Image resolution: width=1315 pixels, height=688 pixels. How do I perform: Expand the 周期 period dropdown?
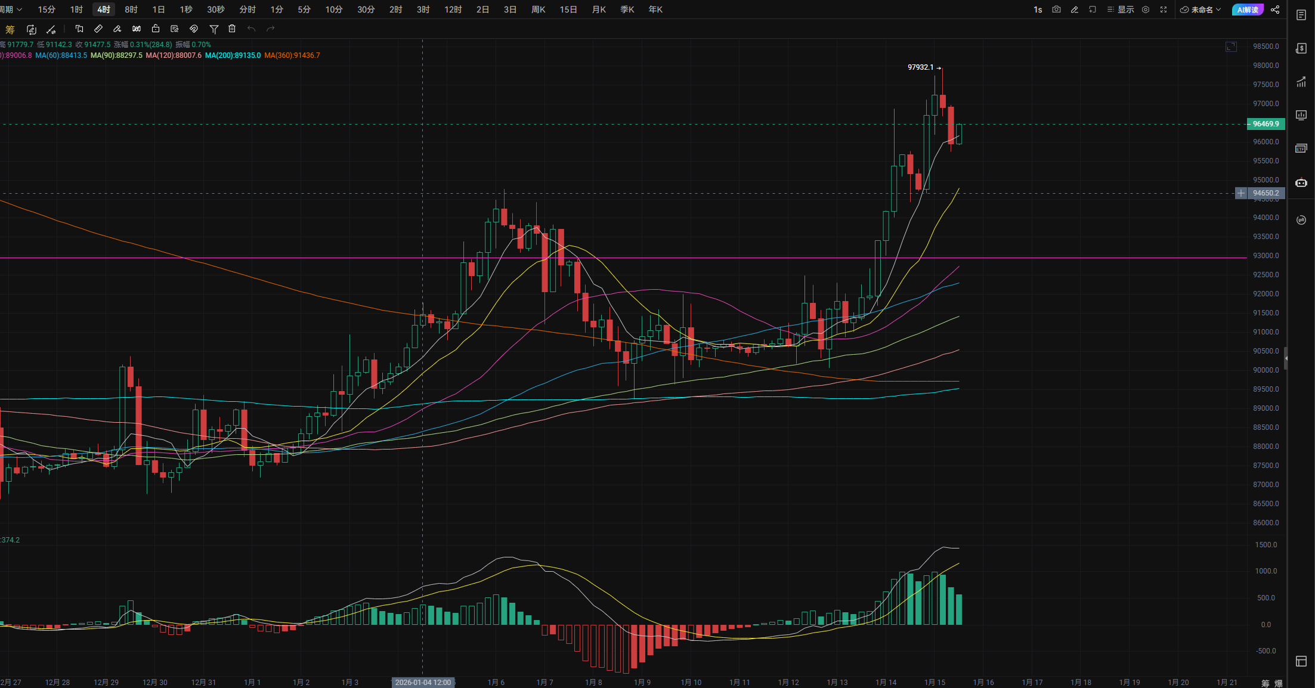coord(11,10)
